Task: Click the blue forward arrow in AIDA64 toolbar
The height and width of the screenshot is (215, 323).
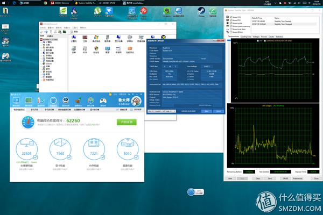Action: 46,32
